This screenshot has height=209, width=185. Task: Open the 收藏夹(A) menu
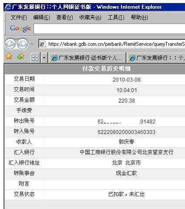click(x=90, y=17)
